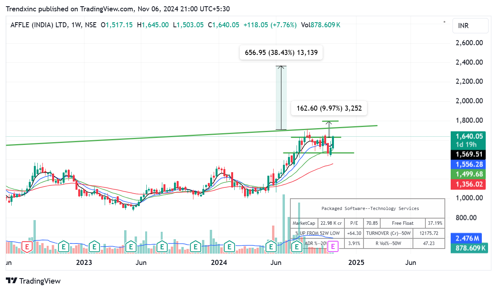The image size is (497, 291).
Task: Click the teal 878.609K volume label on the axis
Action: pyautogui.click(x=469, y=248)
